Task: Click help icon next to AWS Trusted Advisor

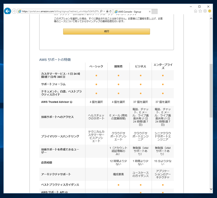Action: [71, 102]
